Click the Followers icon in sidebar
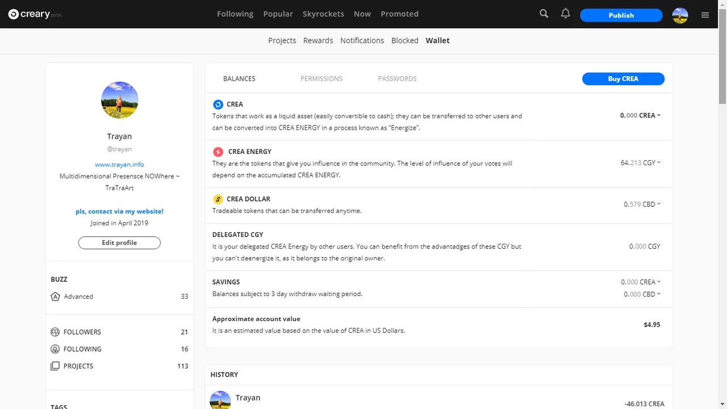 point(55,332)
